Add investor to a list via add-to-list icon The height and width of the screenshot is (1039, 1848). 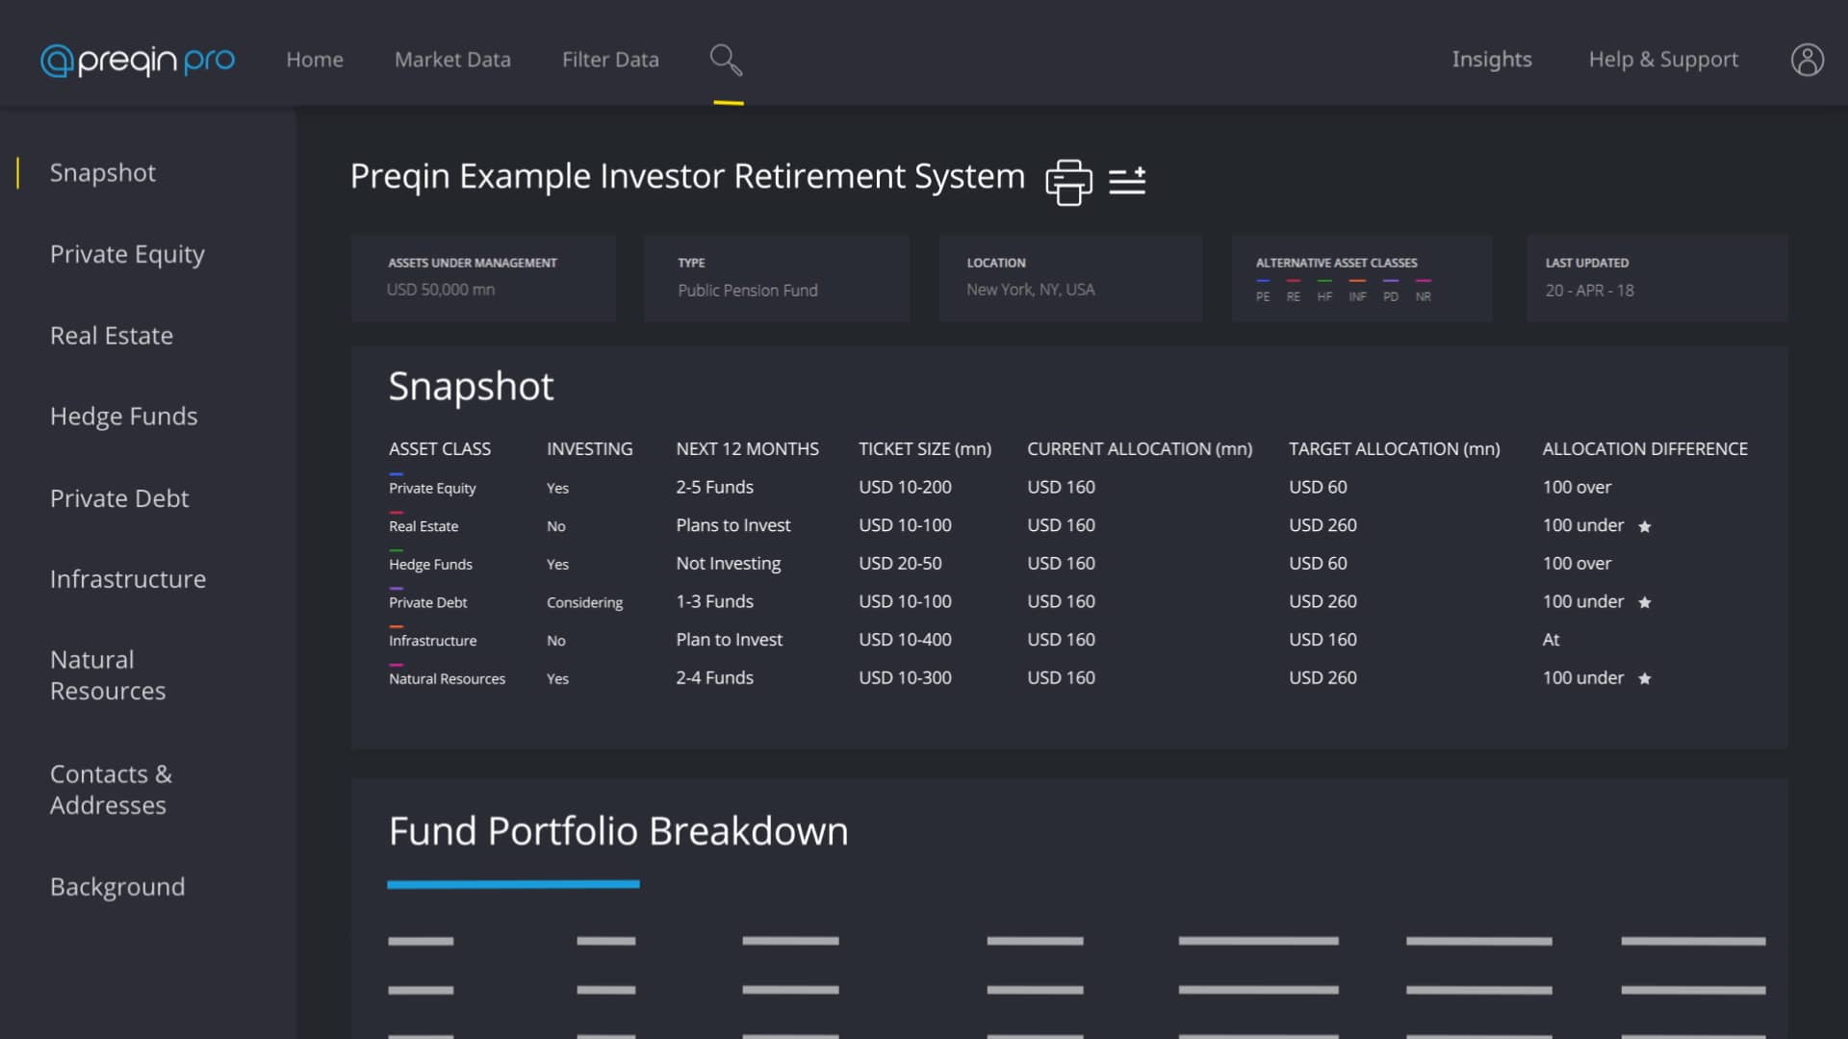[1127, 181]
